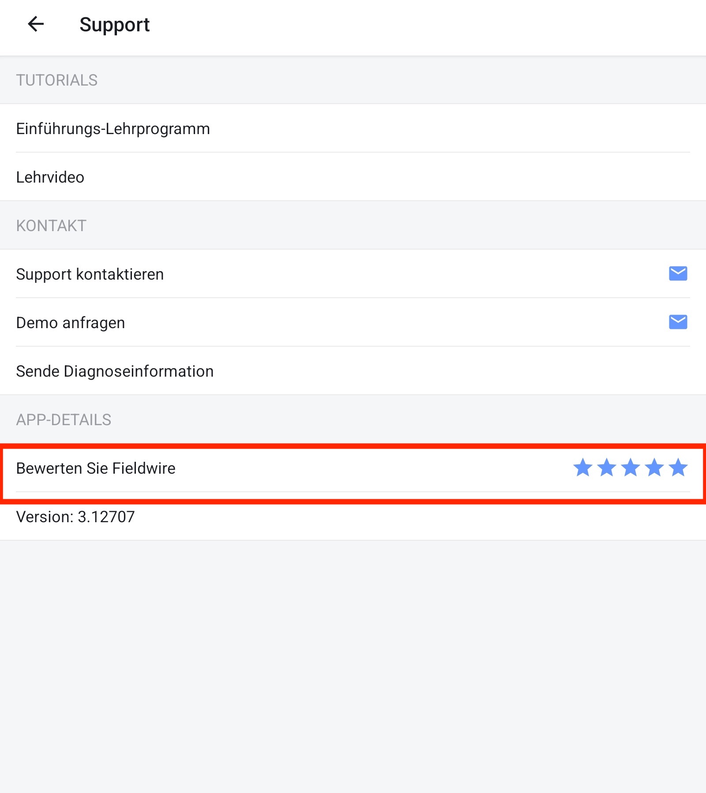Click the Support page title
Viewport: 706px width, 793px height.
[115, 25]
